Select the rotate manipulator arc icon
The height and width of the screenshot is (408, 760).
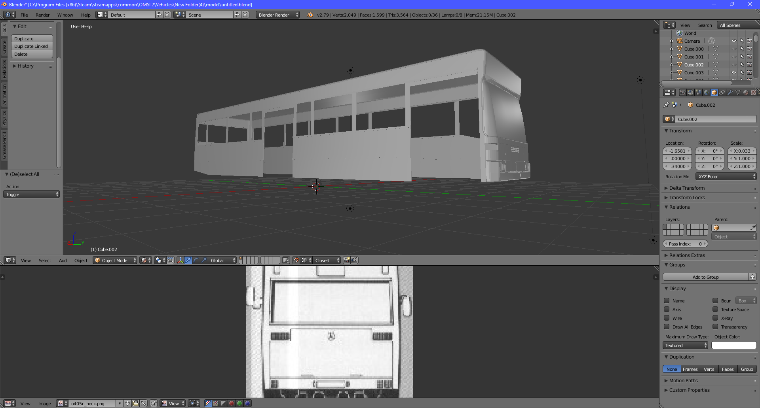196,260
